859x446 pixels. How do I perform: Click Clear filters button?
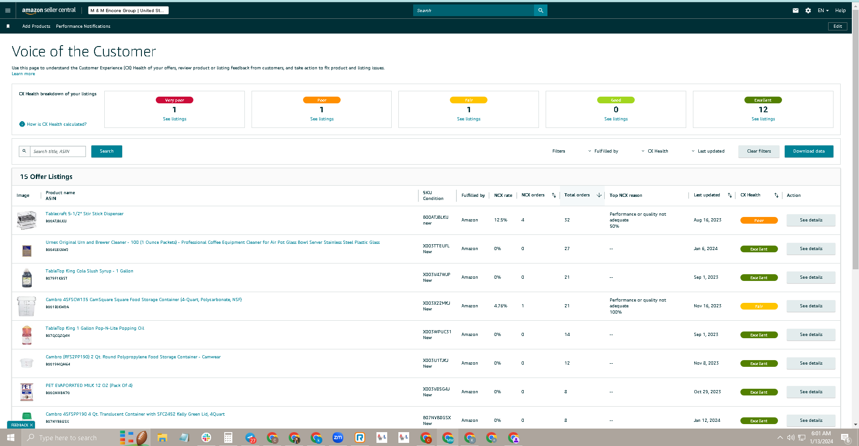pyautogui.click(x=759, y=151)
